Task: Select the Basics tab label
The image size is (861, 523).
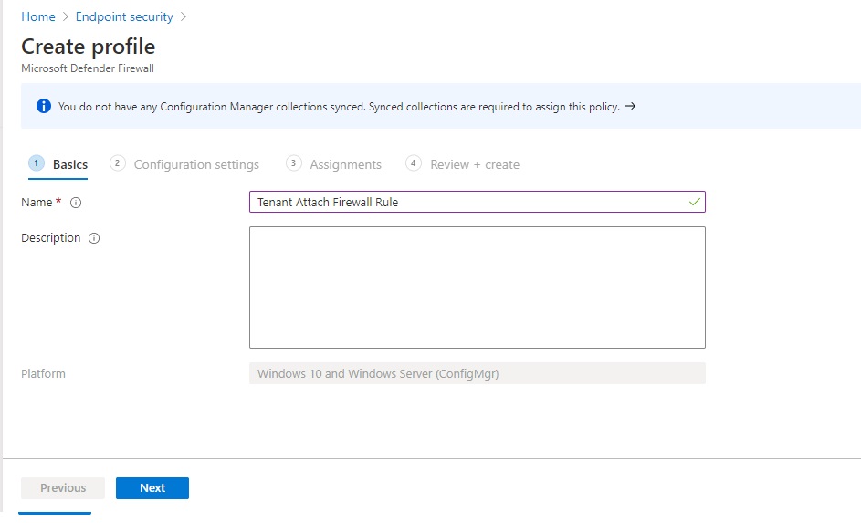Action: (70, 164)
